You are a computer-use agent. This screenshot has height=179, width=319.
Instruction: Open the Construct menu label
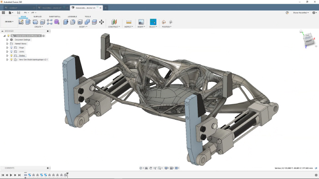pyautogui.click(x=114, y=27)
